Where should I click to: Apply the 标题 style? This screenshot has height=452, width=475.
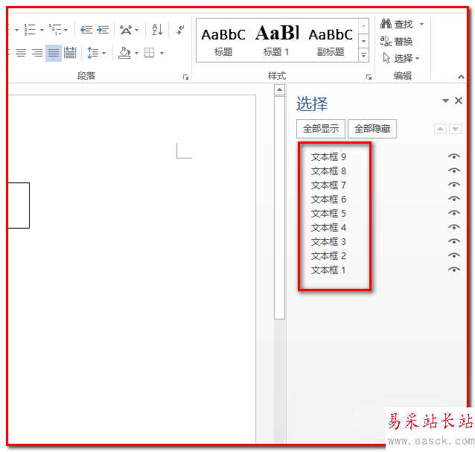pyautogui.click(x=223, y=41)
